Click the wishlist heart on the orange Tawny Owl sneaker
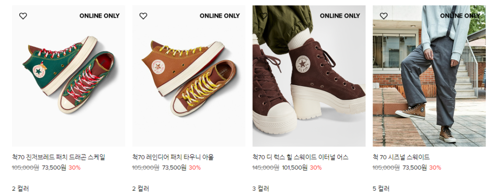Image resolution: width=493 pixels, height=196 pixels. click(143, 16)
